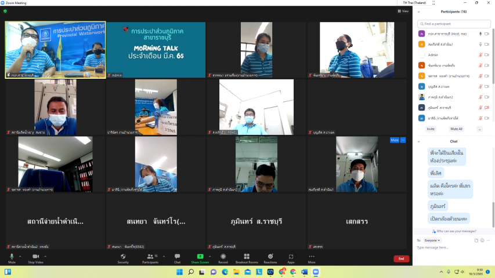Toggle the red crossed-out camera icon in list
This screenshot has height=278, width=495.
tap(487, 108)
